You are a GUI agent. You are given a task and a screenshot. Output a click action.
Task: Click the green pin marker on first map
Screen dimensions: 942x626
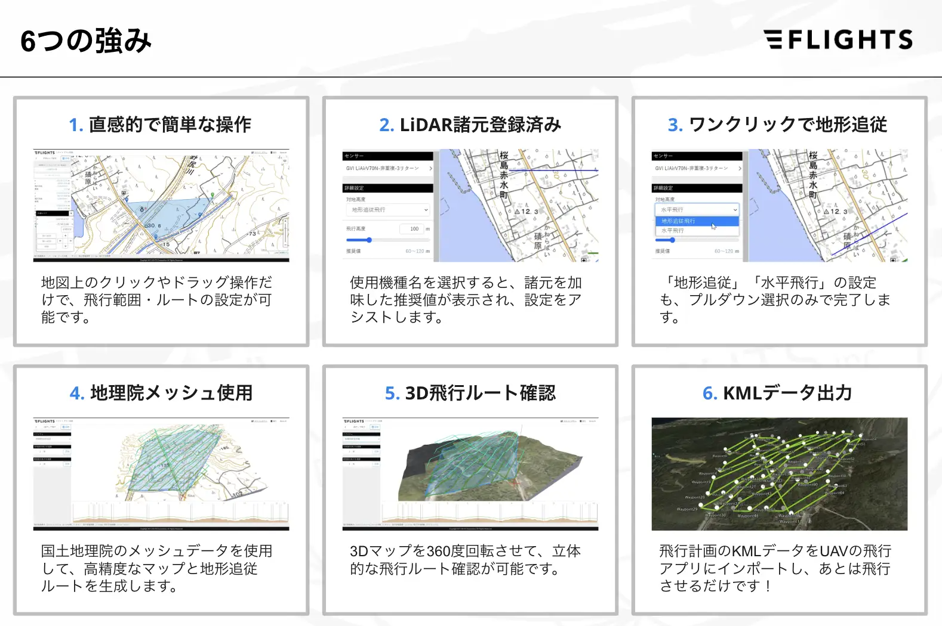[212, 195]
